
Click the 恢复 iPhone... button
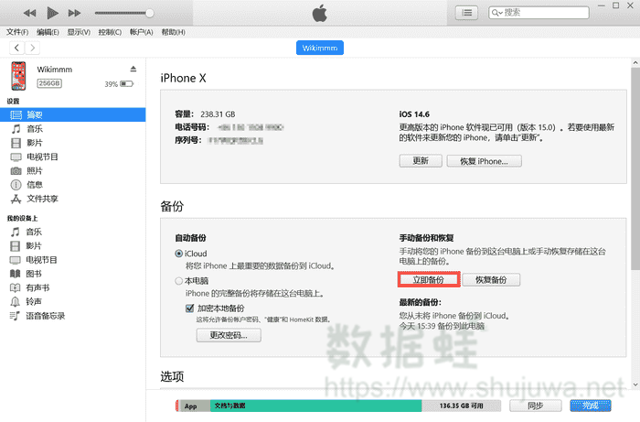(x=484, y=160)
